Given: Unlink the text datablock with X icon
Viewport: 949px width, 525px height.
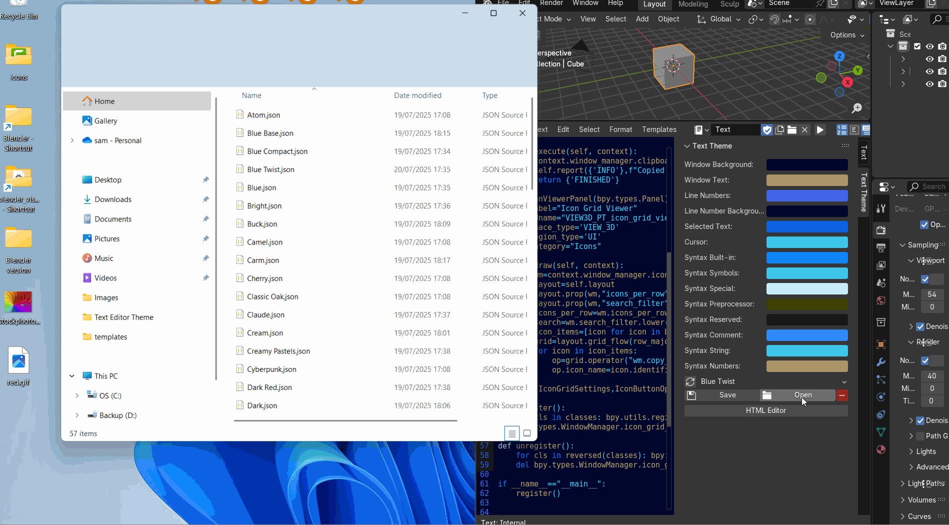Looking at the screenshot, I should [804, 129].
